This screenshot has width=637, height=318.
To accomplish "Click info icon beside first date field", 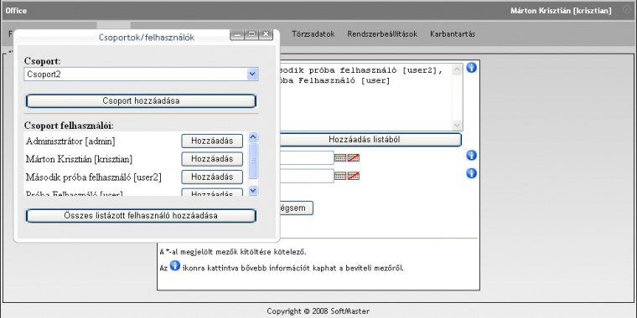I will [471, 156].
